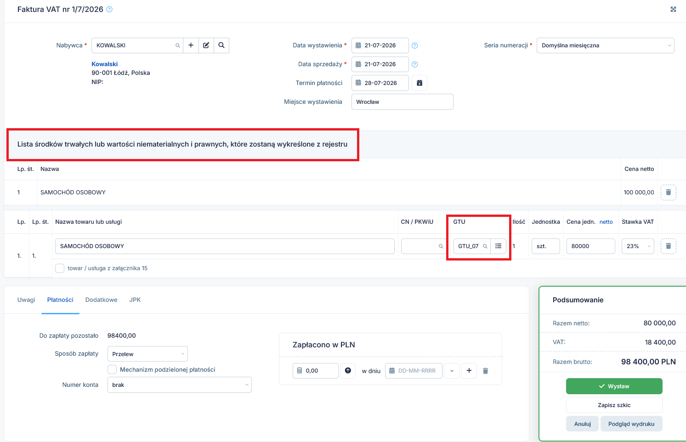Click the Termin płatności date field

[380, 83]
